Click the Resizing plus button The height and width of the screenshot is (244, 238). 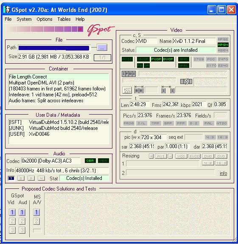point(151,156)
